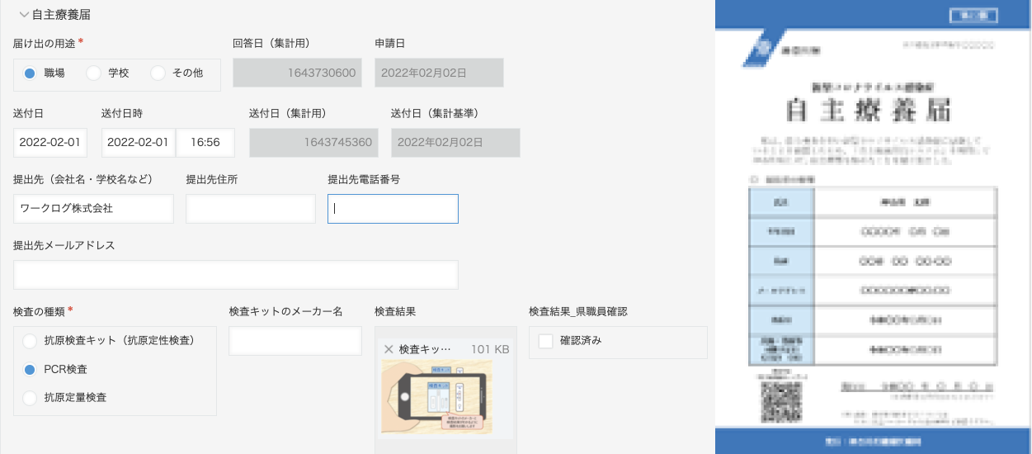Select the PCR検査 radio button
1032x454 pixels.
point(30,369)
